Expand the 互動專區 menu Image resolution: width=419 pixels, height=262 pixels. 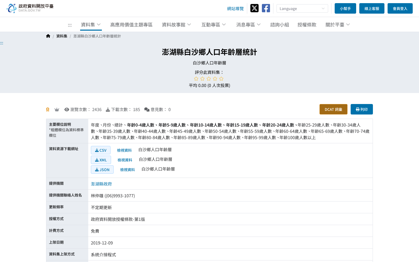[214, 25]
